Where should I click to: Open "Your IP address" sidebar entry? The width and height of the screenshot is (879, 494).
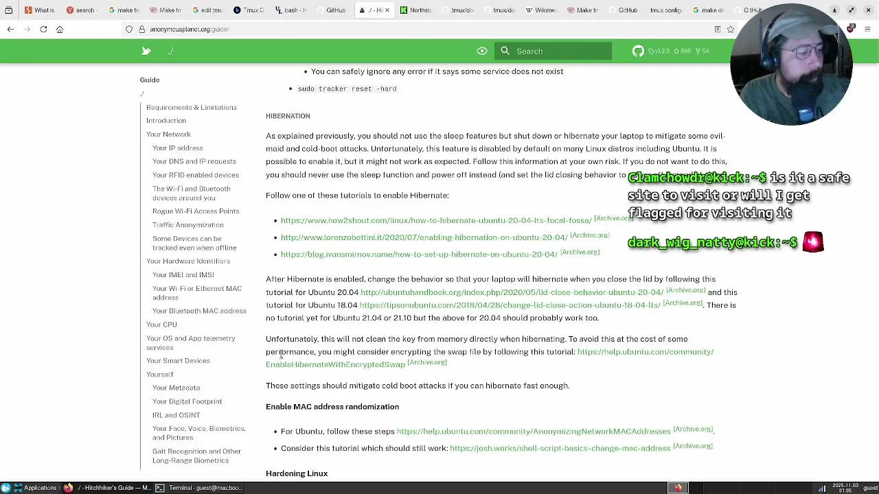tap(178, 148)
